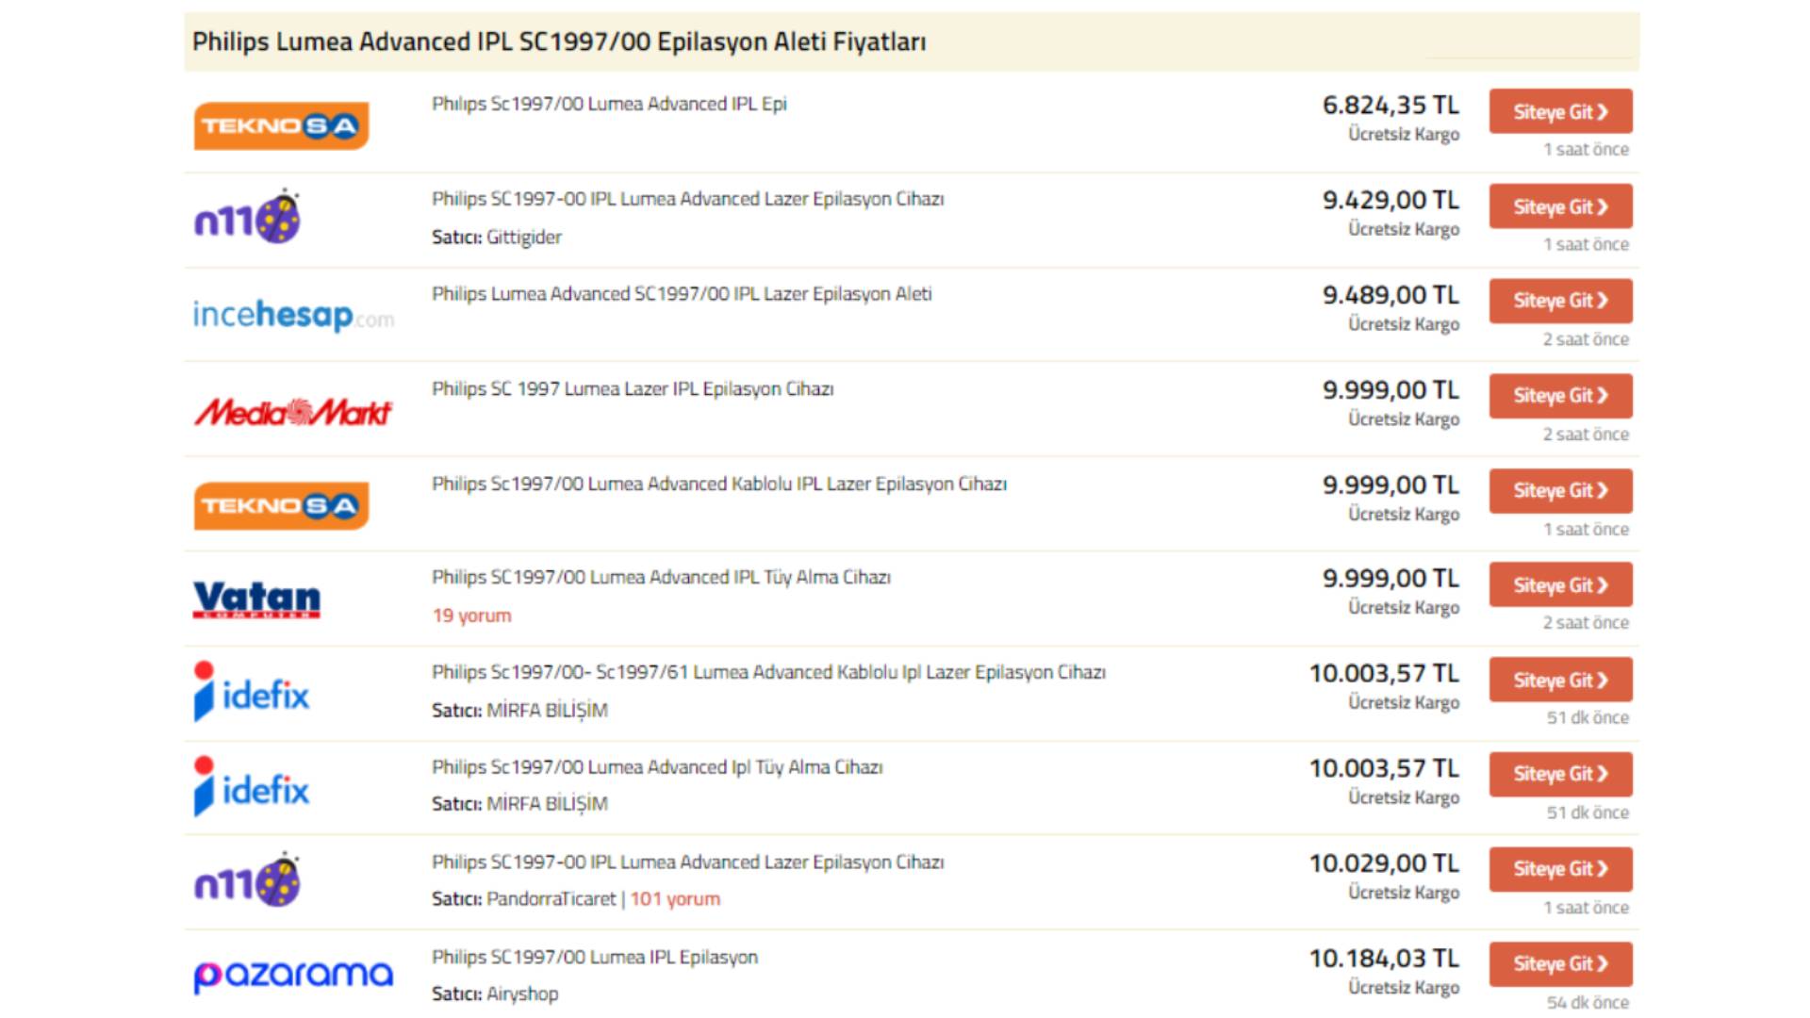The image size is (1810, 1018).
Task: Open the Vatan Computer logo
Action: pyautogui.click(x=256, y=599)
